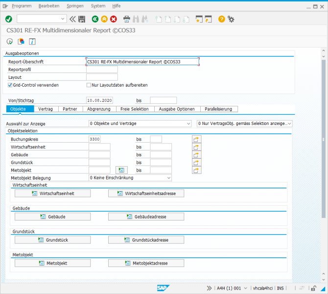Click the Find Next binoculars icon
Image resolution: width=328 pixels, height=294 pixels.
pyautogui.click(x=145, y=19)
